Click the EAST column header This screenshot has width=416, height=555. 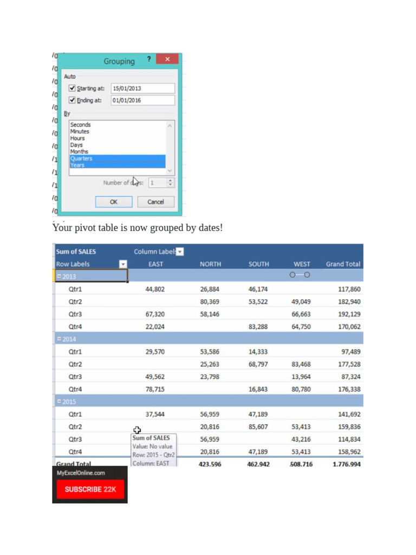155,264
